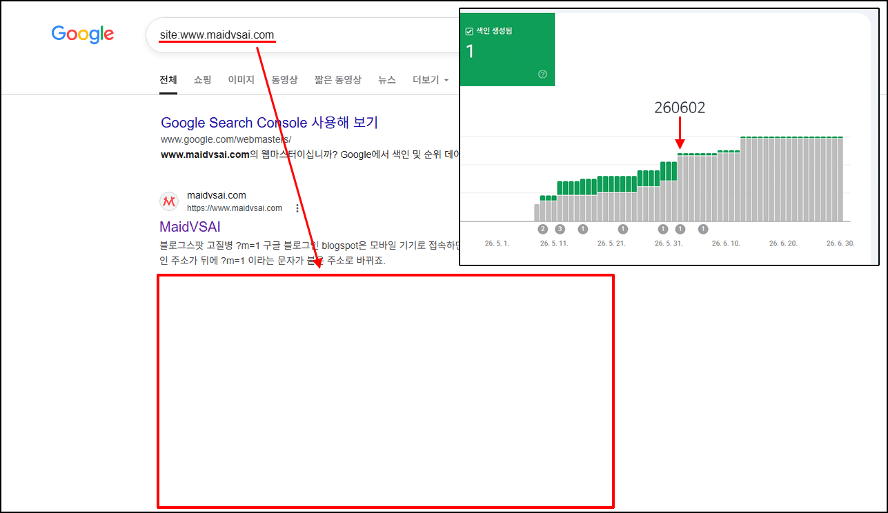This screenshot has height=513, width=888.
Task: Click the 26. 5. 11. date label
Action: (554, 244)
